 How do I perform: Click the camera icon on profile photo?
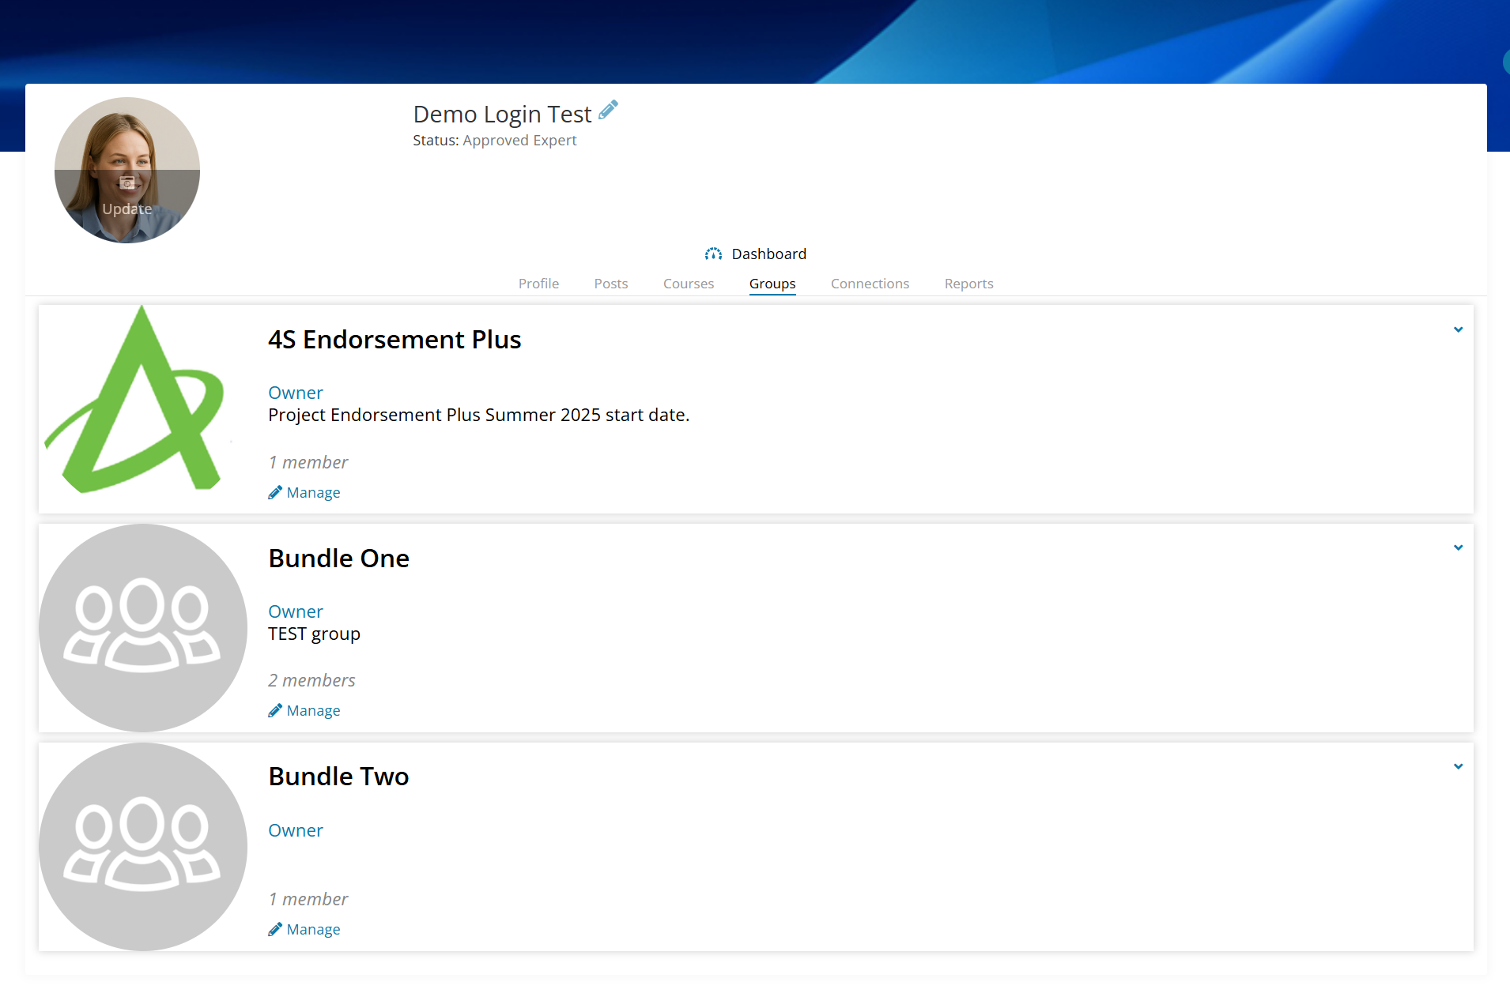click(127, 183)
